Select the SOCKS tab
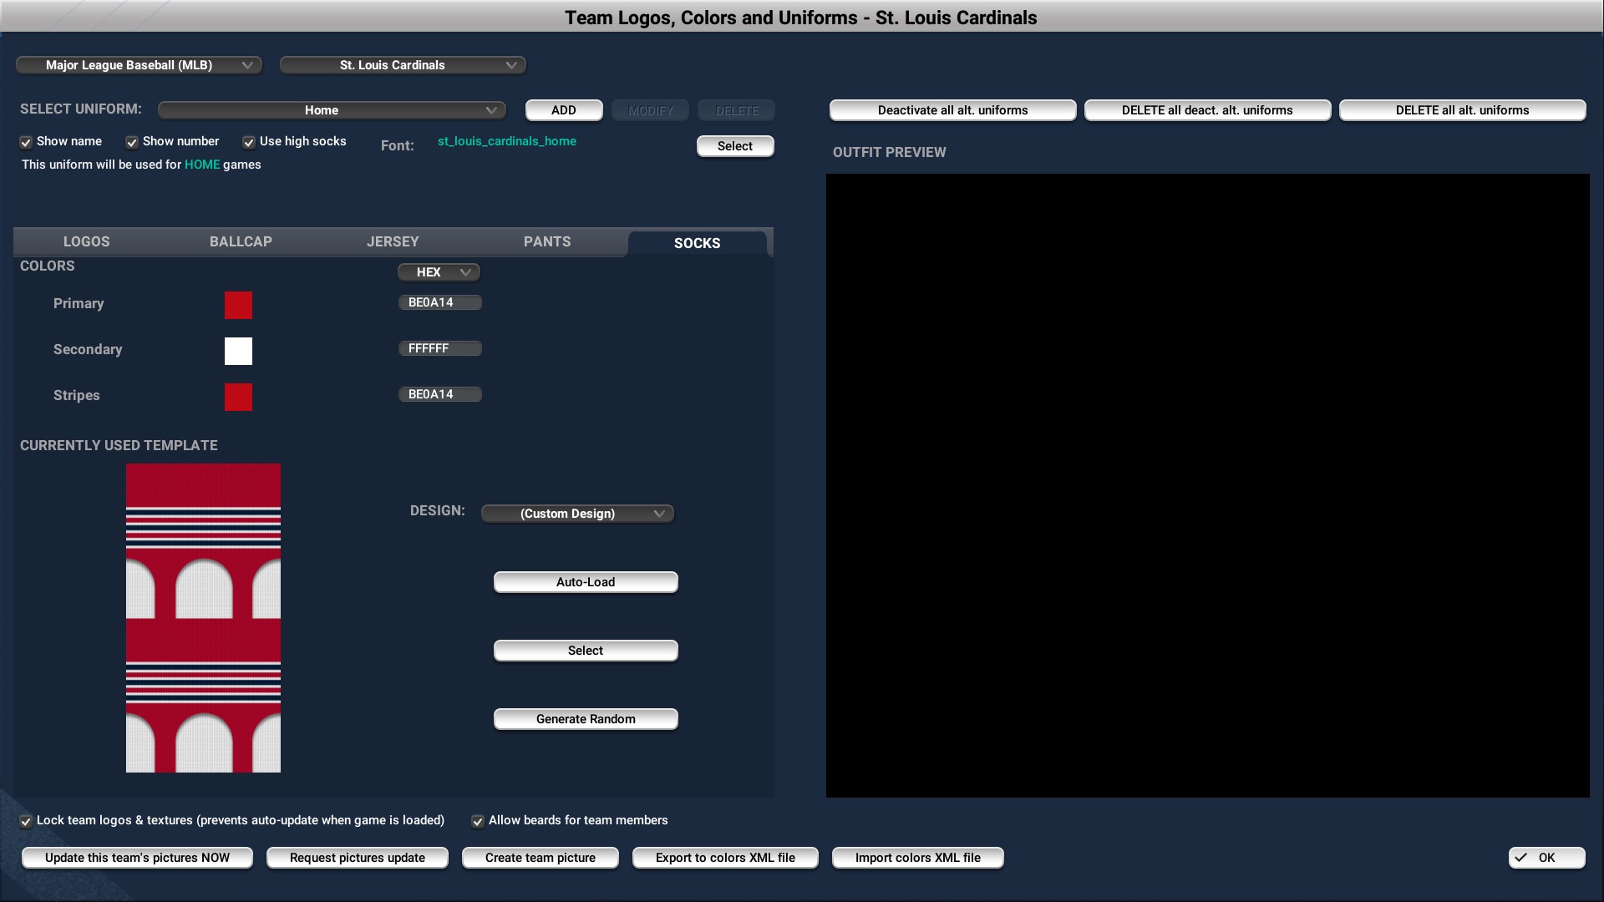Viewport: 1604px width, 902px height. [697, 243]
